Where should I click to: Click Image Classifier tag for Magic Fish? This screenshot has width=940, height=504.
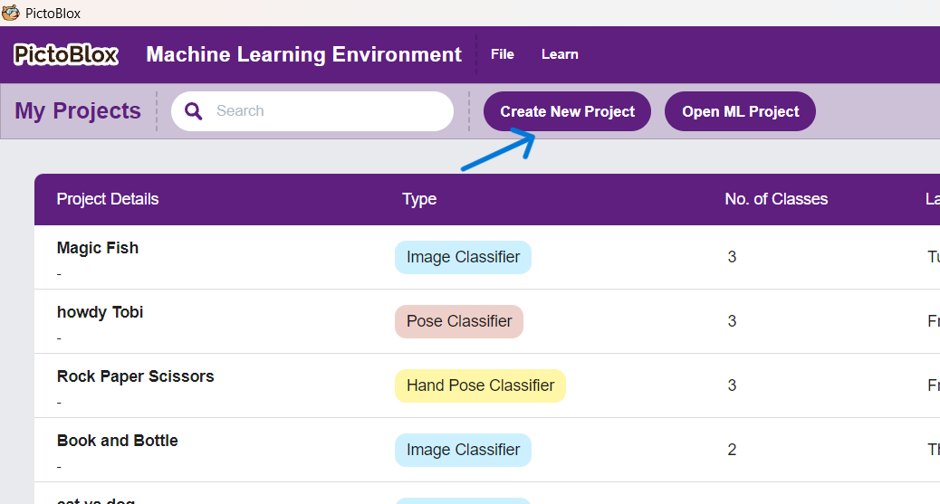[463, 257]
